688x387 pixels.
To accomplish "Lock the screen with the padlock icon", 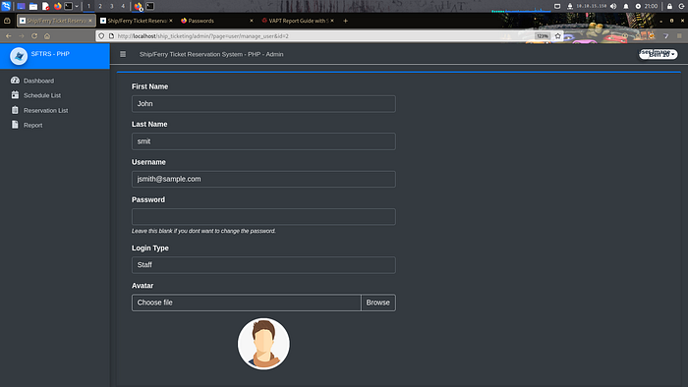I will [669, 6].
